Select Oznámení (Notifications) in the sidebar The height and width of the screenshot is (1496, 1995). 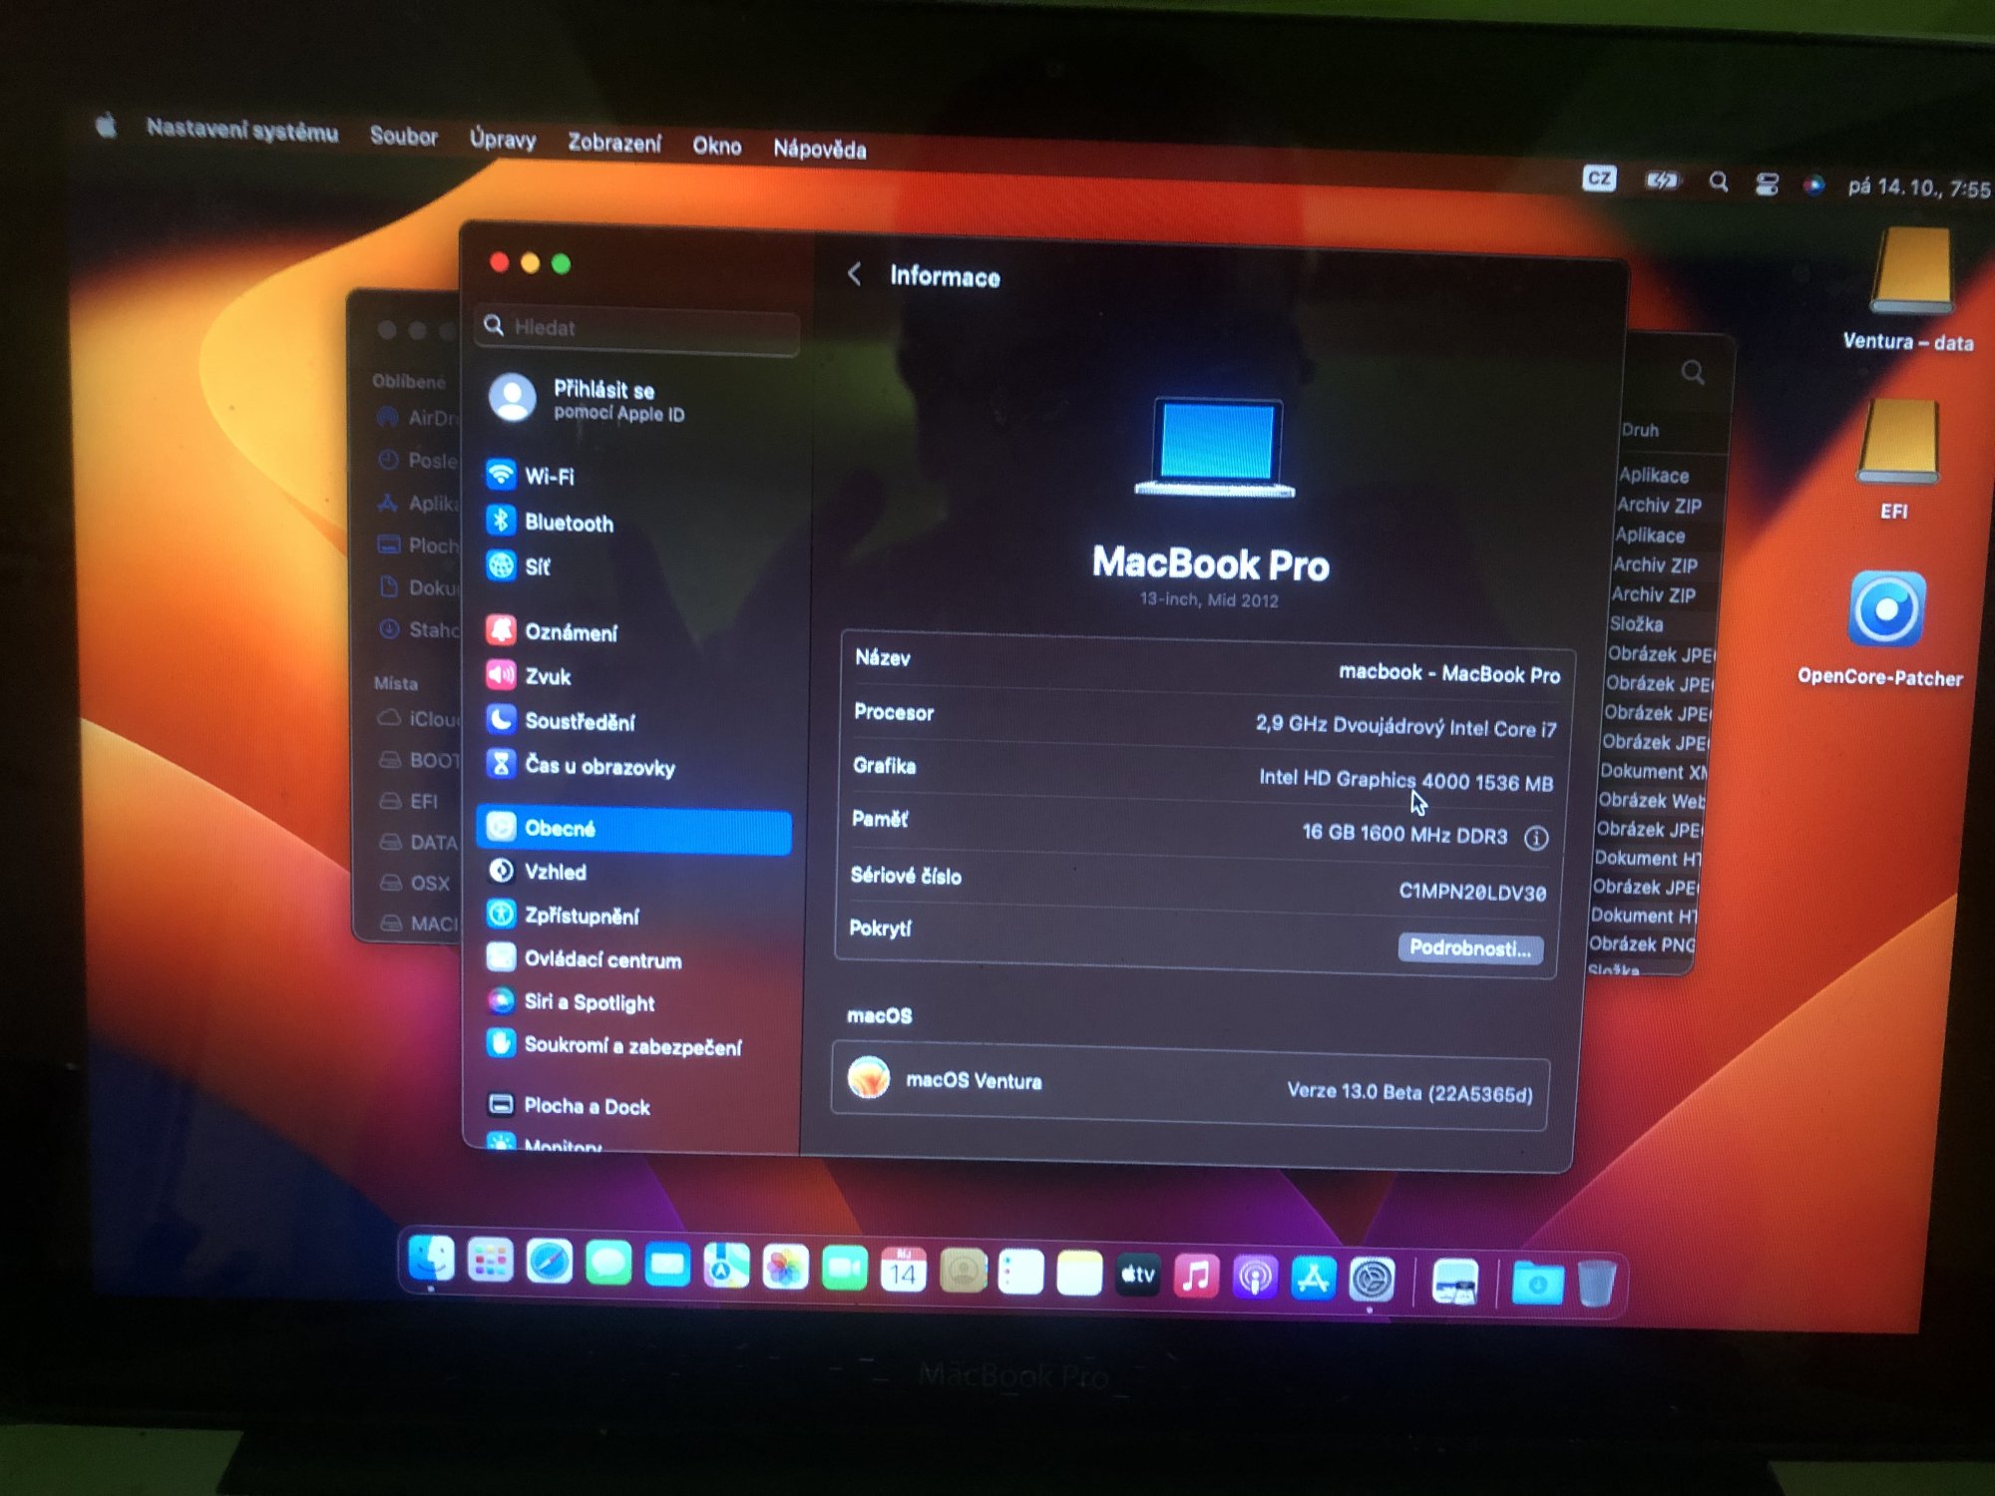(x=570, y=632)
